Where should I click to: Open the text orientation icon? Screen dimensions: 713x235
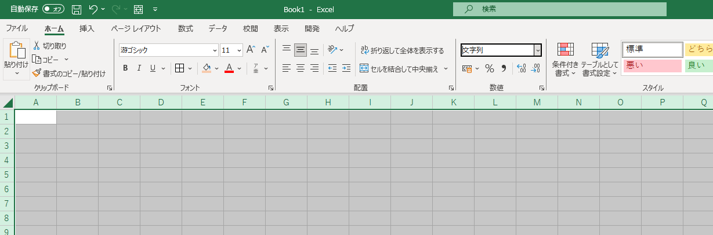click(x=332, y=50)
